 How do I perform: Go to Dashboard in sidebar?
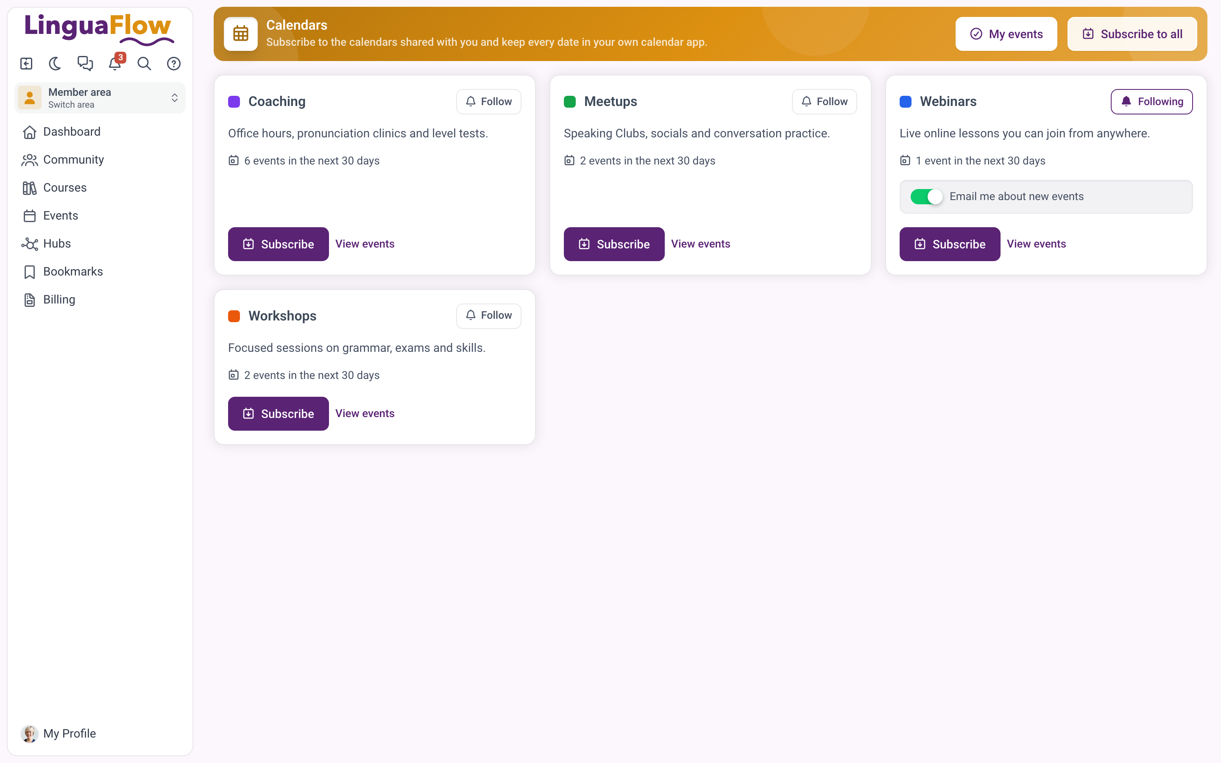tap(100, 132)
